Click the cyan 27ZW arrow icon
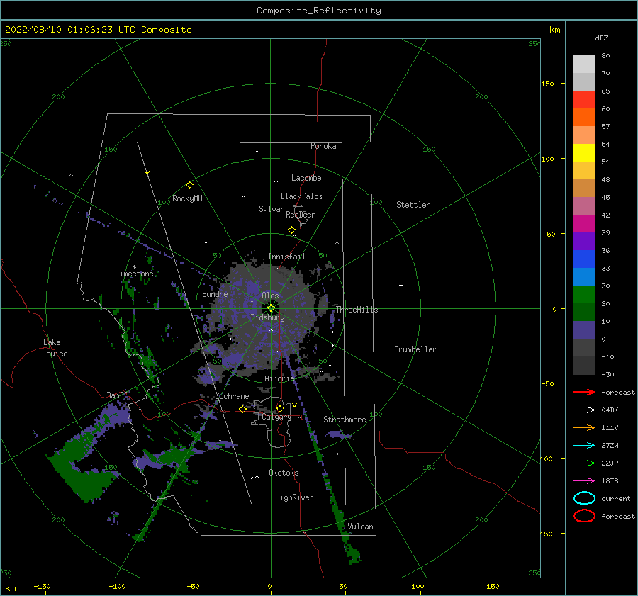This screenshot has height=596, width=638. pos(584,446)
